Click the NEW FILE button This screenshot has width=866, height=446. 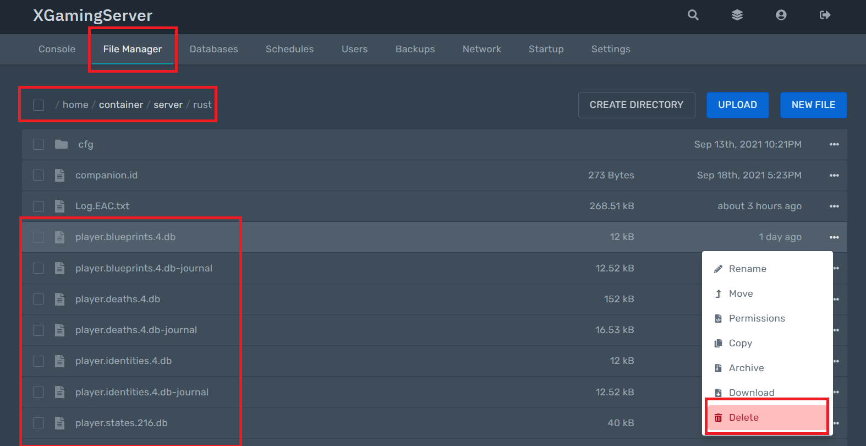813,105
